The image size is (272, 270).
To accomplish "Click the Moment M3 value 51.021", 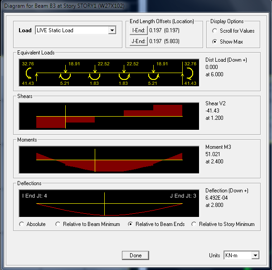I will point(213,154).
